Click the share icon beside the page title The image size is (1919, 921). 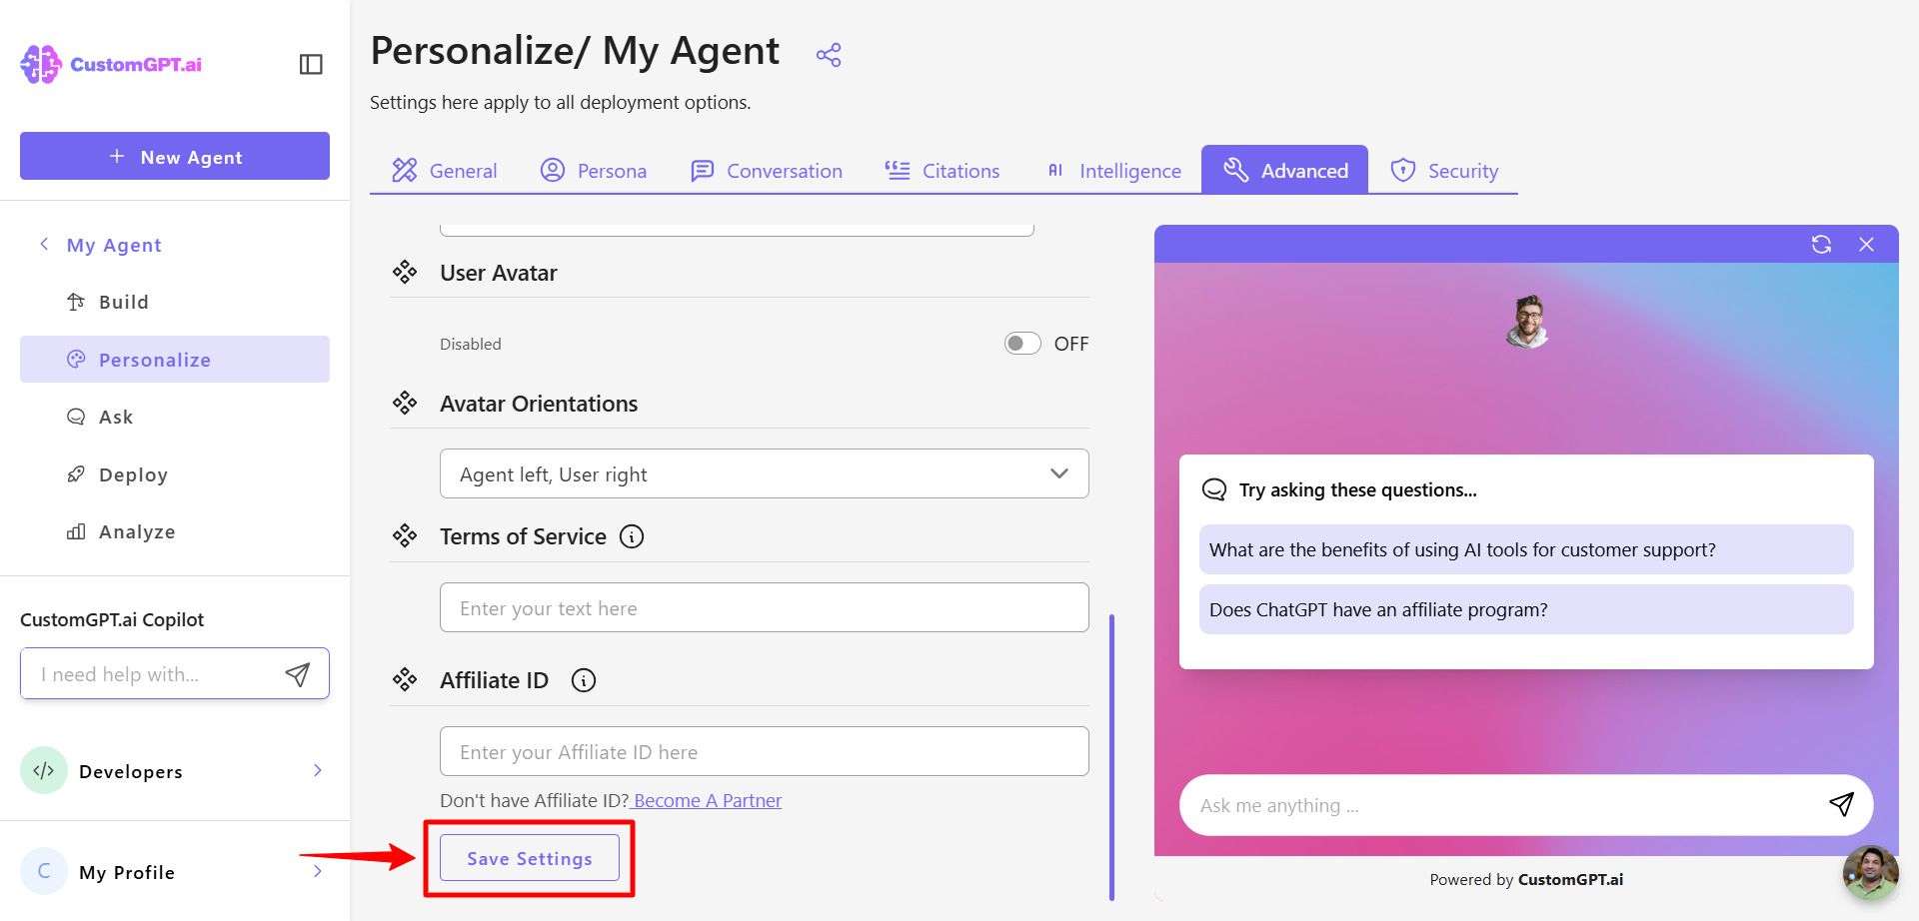click(x=829, y=54)
